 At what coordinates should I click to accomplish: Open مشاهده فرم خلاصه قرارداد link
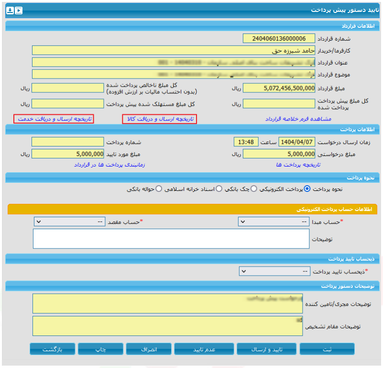coord(298,119)
